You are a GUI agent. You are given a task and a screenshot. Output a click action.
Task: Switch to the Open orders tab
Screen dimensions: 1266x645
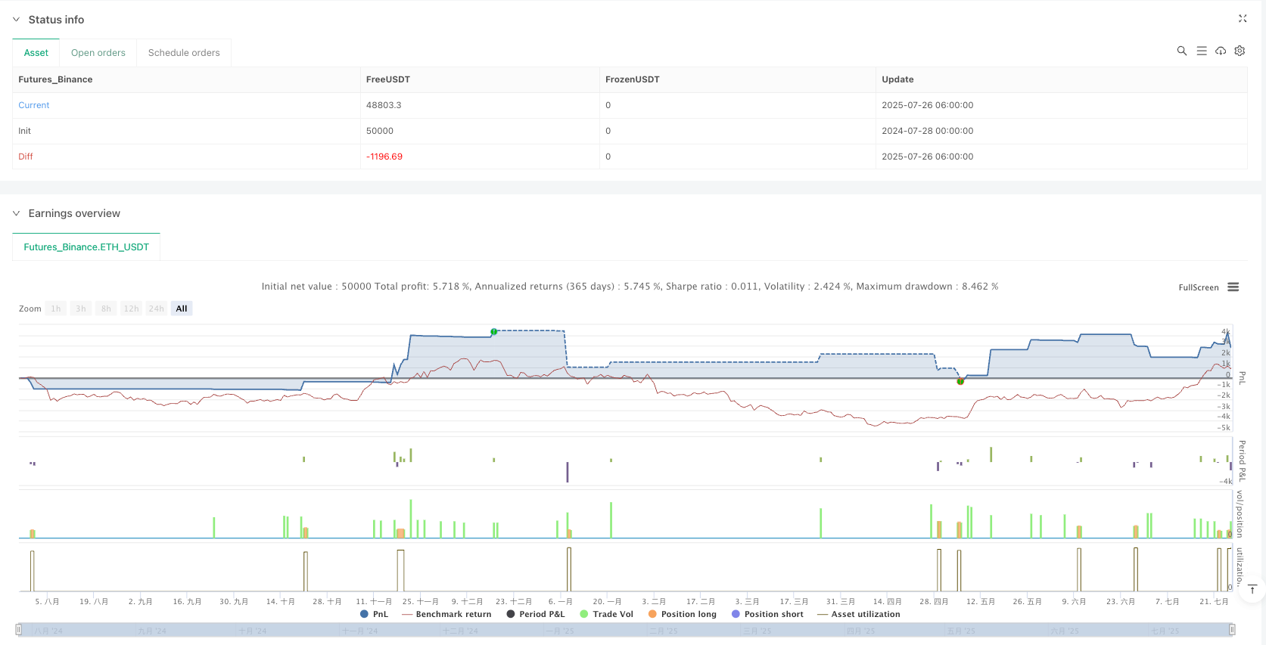click(x=98, y=53)
